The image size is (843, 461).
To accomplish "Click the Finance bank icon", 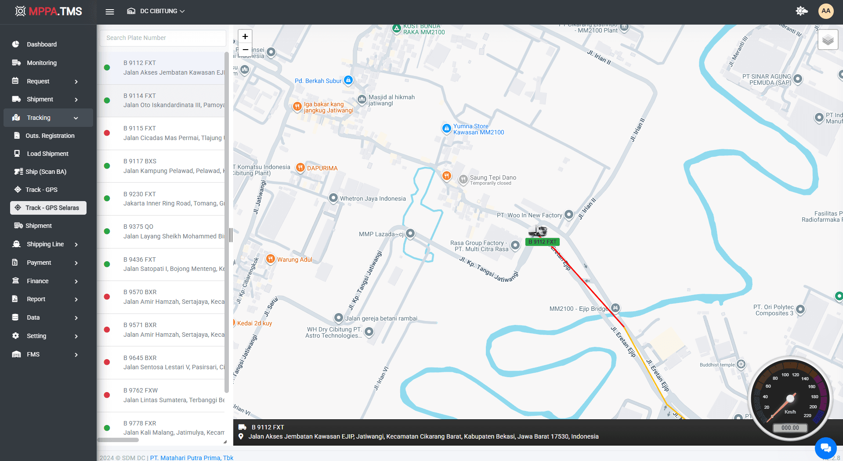I will tap(16, 281).
